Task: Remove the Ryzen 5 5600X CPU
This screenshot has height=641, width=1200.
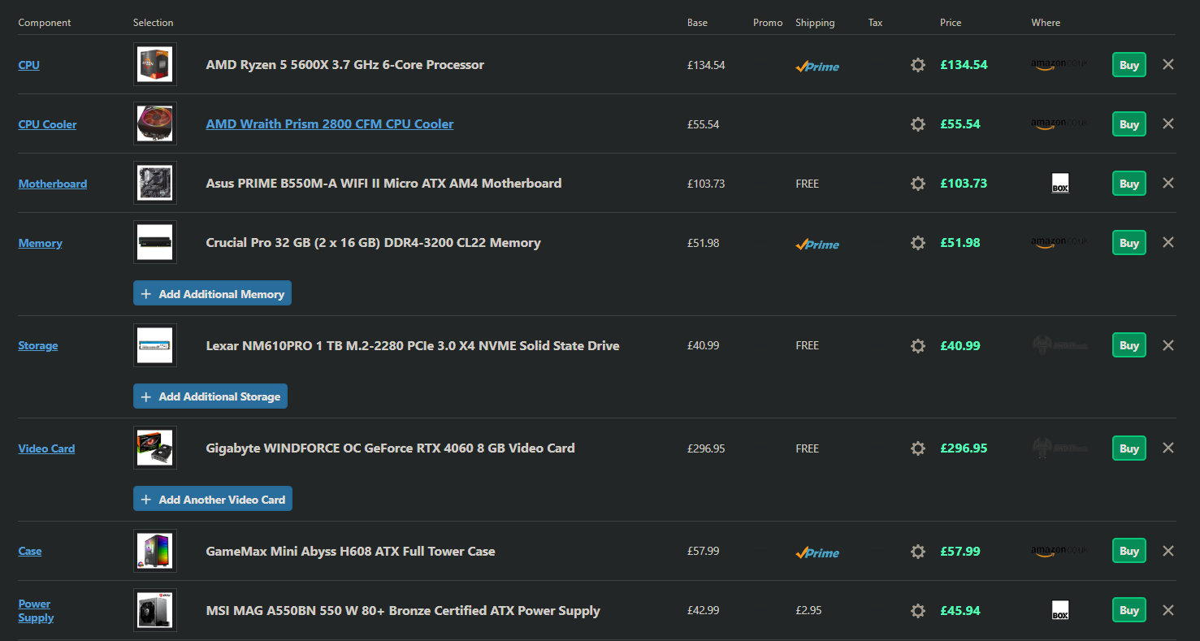Action: (1168, 64)
